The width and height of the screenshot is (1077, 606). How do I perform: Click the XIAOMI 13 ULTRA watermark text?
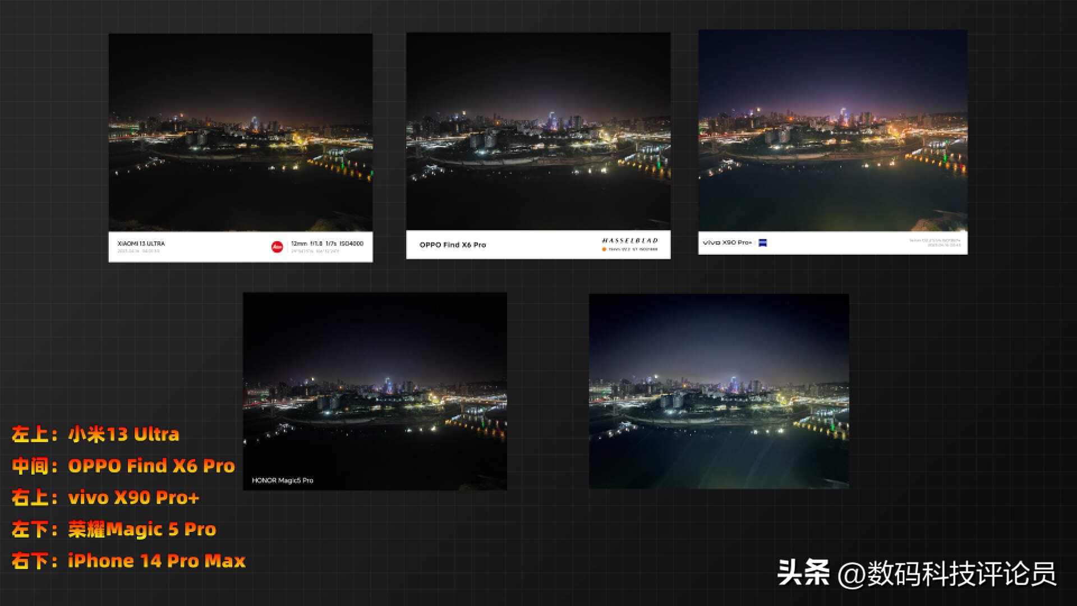coord(141,244)
